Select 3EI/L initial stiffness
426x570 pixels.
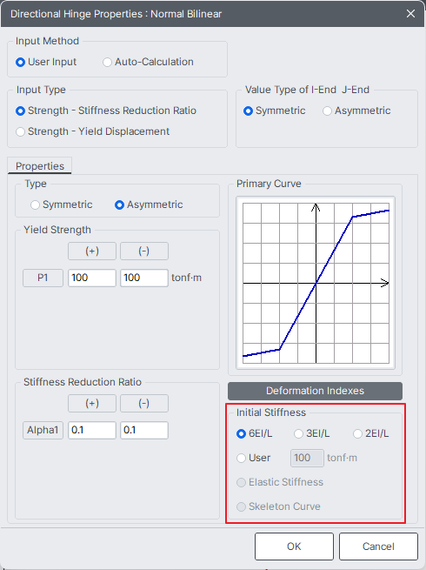coord(311,433)
